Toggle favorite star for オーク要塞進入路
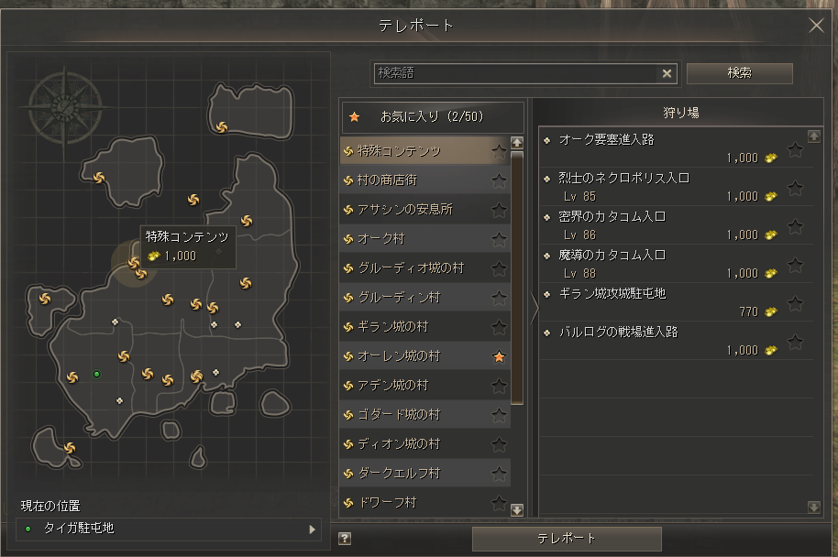 click(795, 150)
